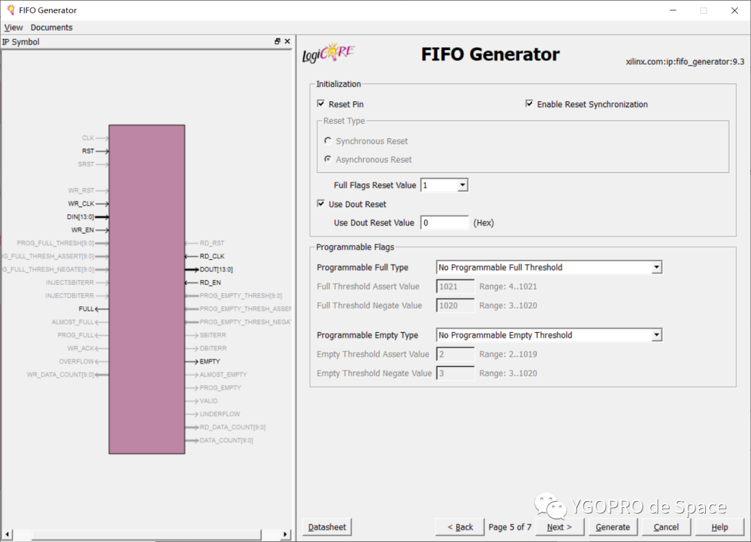Click Full Threshold Negate Value field
Image resolution: width=751 pixels, height=542 pixels.
pyautogui.click(x=455, y=306)
